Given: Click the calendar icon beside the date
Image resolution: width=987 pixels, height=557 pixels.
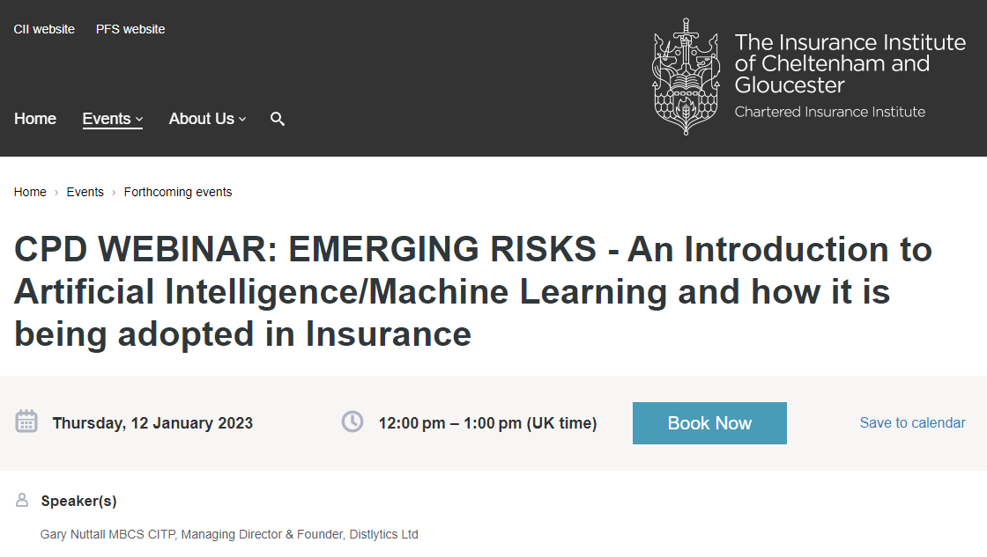Looking at the screenshot, I should [x=26, y=421].
